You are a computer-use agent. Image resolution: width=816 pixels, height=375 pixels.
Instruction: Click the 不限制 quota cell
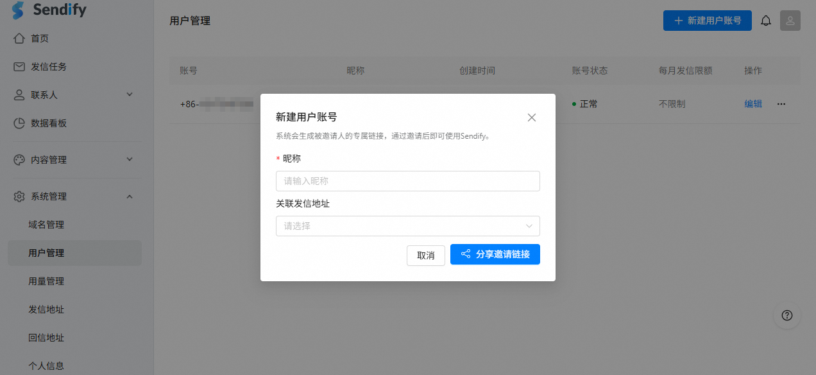pyautogui.click(x=672, y=104)
